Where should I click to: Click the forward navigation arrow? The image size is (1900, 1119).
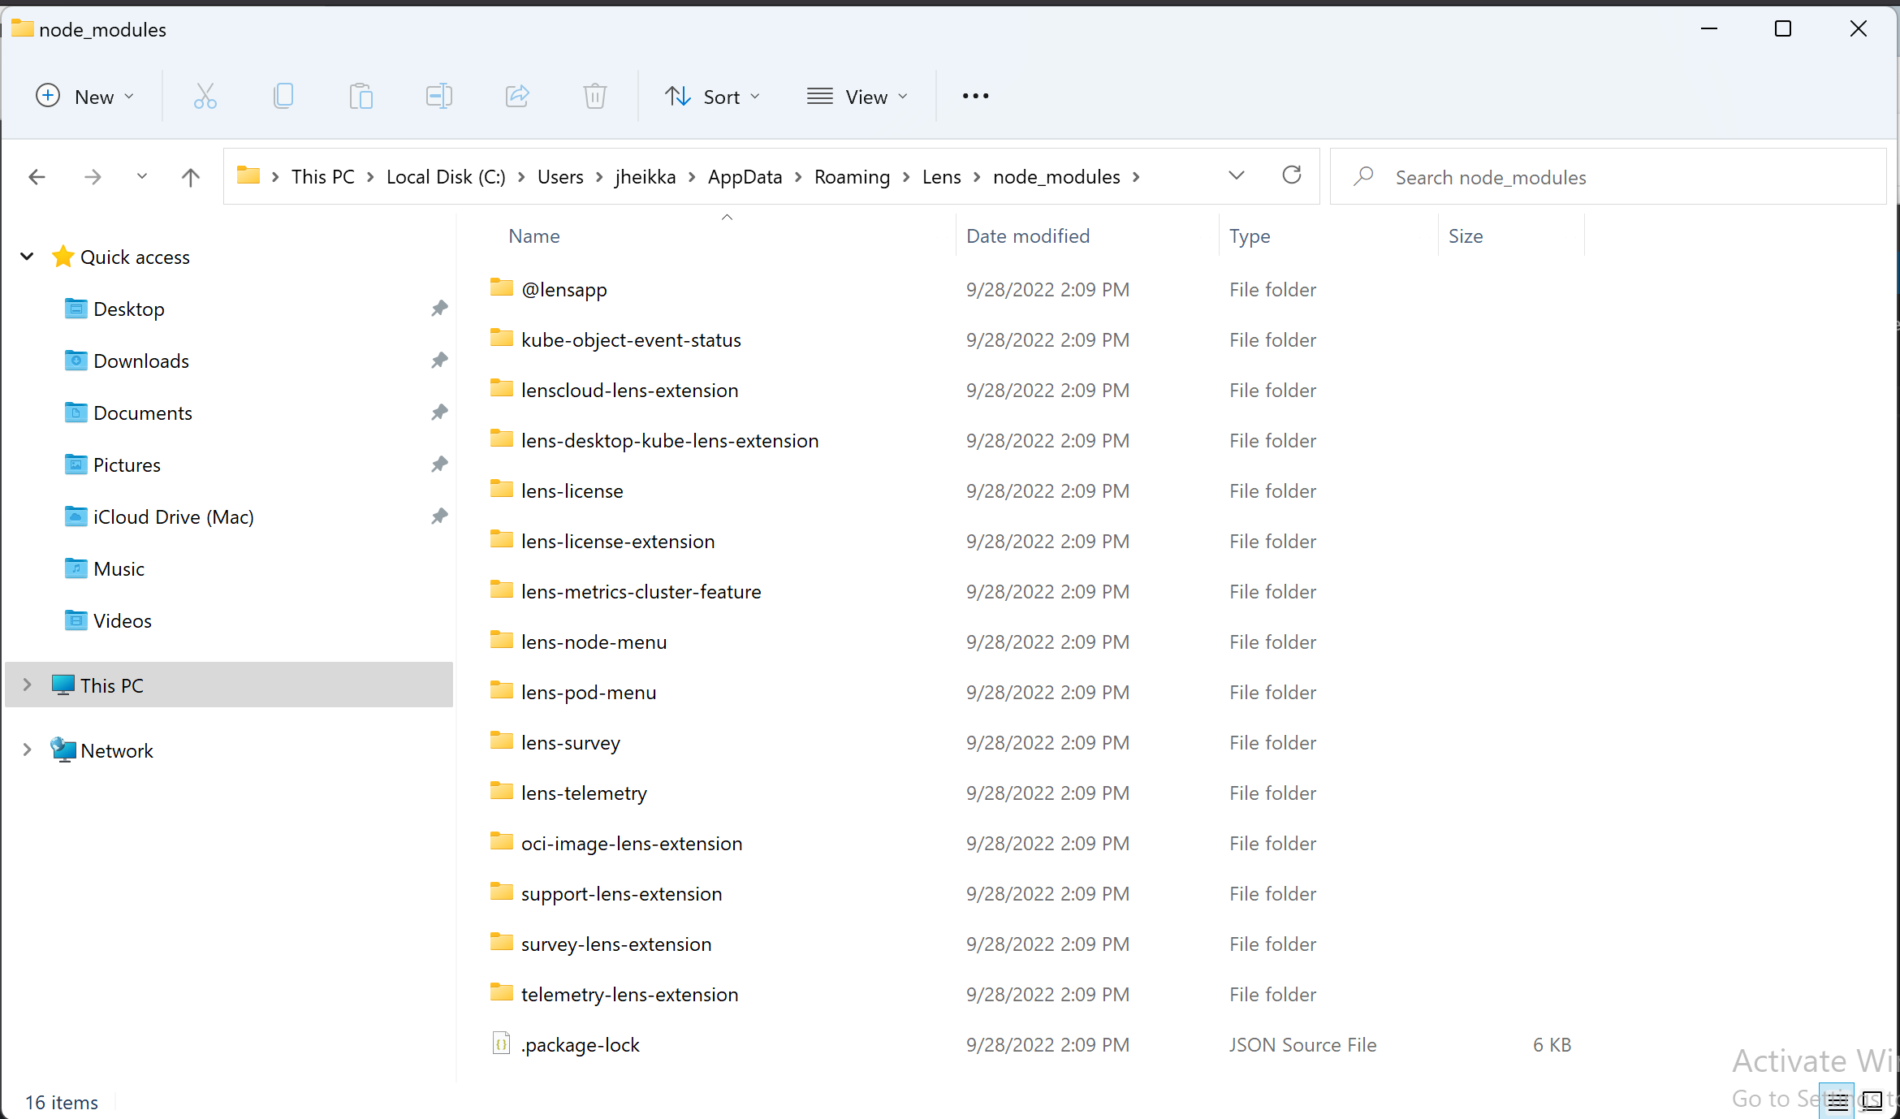pos(93,176)
